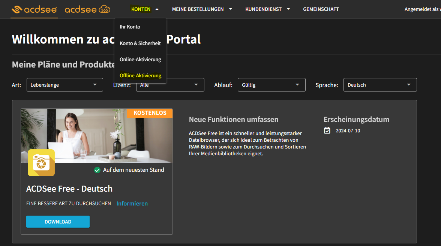This screenshot has height=246, width=441.
Task: Click the arrow beside MEINE BESTELLUNGEN
Action: (x=231, y=9)
